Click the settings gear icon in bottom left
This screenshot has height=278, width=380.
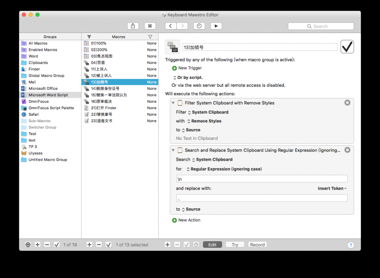[27, 245]
